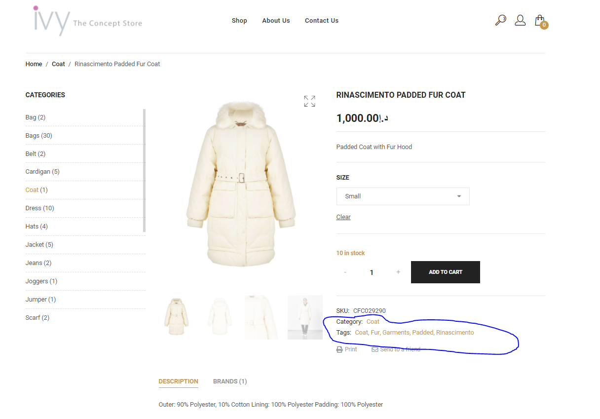Clear the selected size

tap(343, 217)
